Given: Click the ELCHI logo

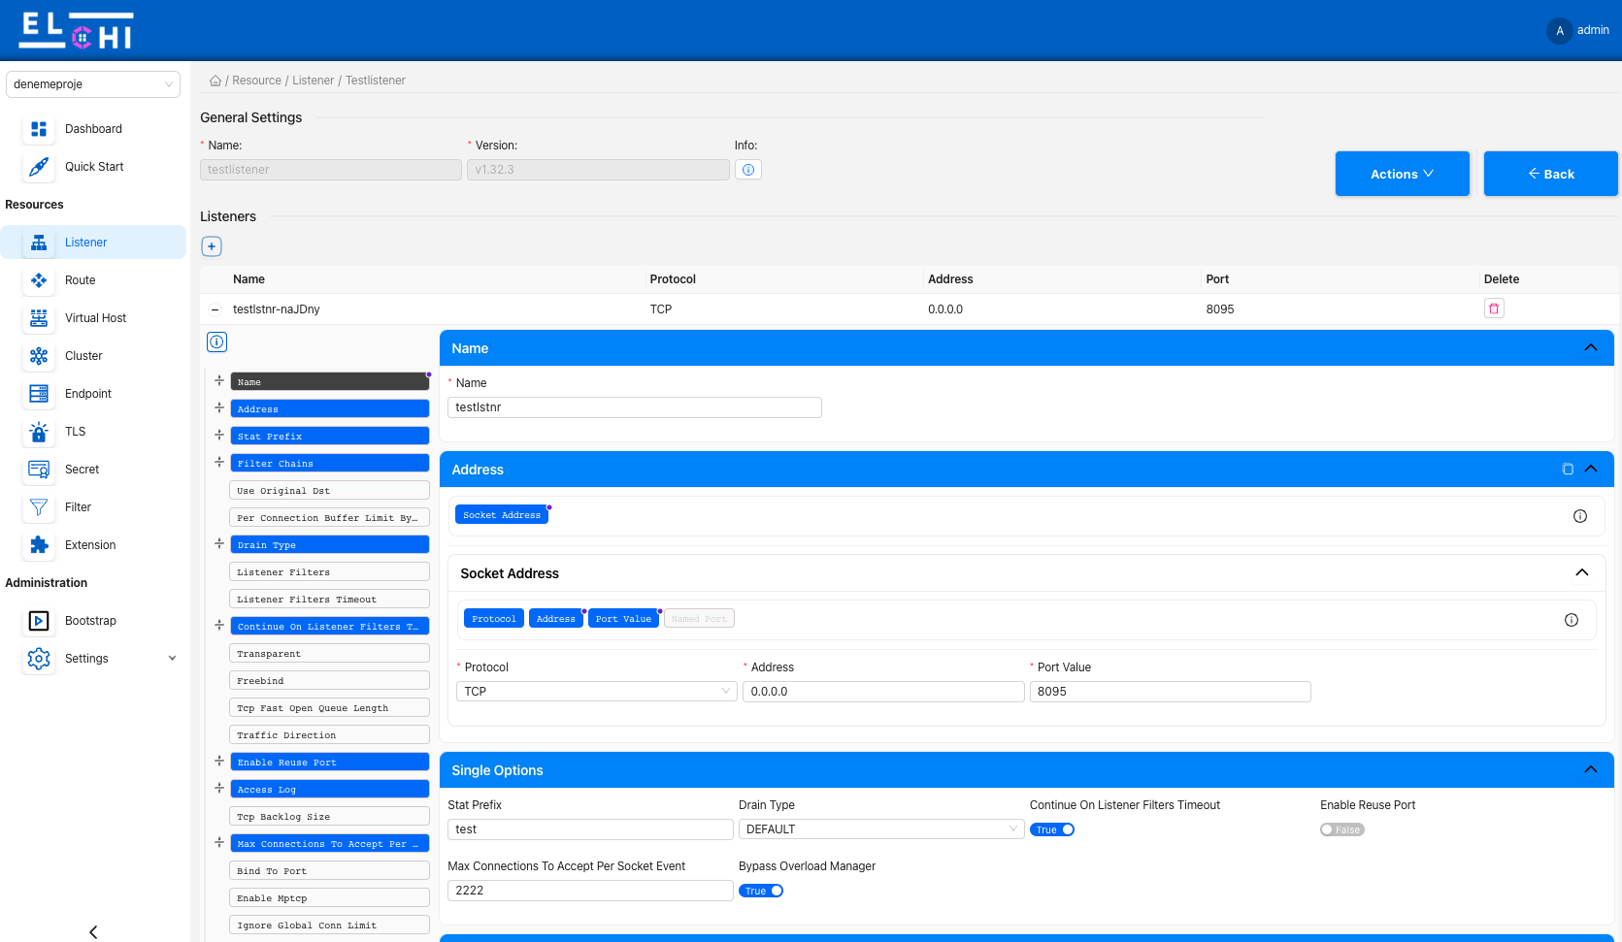Looking at the screenshot, I should click(77, 31).
